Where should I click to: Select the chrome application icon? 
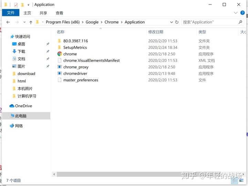60,54
